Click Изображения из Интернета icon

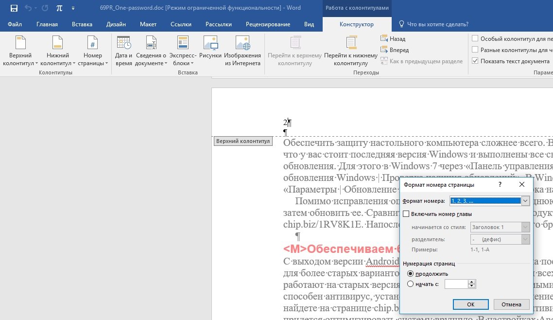[242, 51]
